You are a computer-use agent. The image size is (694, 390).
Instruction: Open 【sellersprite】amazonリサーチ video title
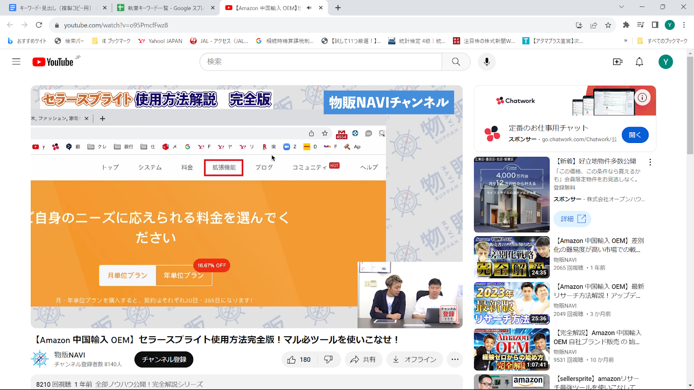[x=596, y=383]
